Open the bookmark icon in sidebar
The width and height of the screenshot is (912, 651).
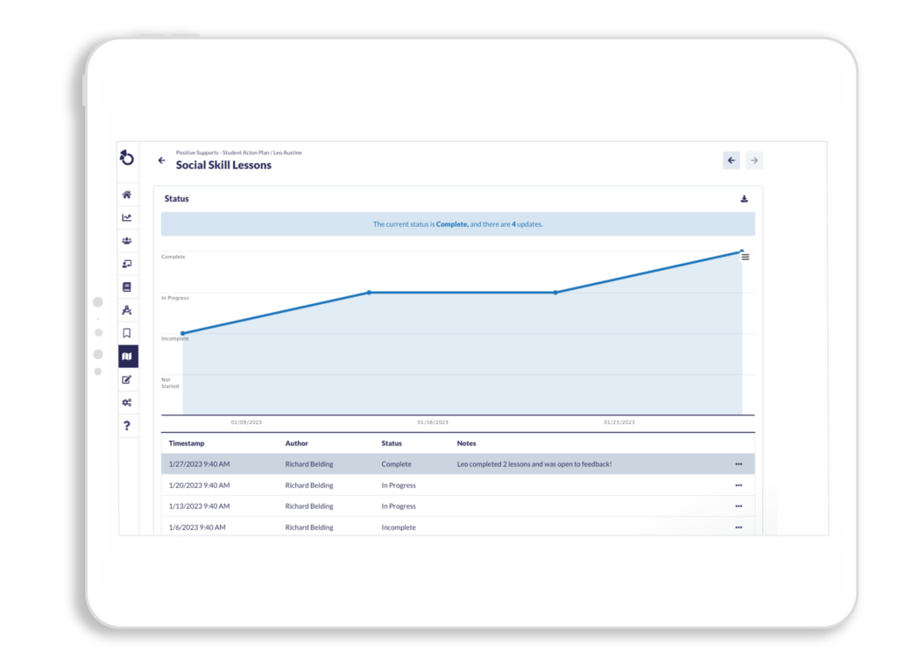(127, 333)
